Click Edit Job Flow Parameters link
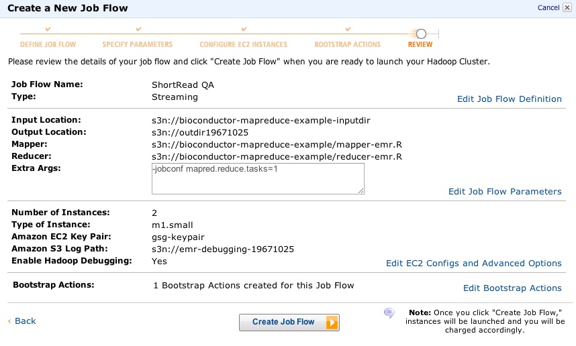 pyautogui.click(x=505, y=192)
